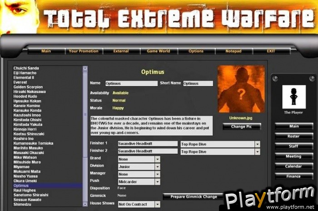The height and width of the screenshot is (211, 318).
Task: Click the EXIT menu item
Action: (271, 51)
